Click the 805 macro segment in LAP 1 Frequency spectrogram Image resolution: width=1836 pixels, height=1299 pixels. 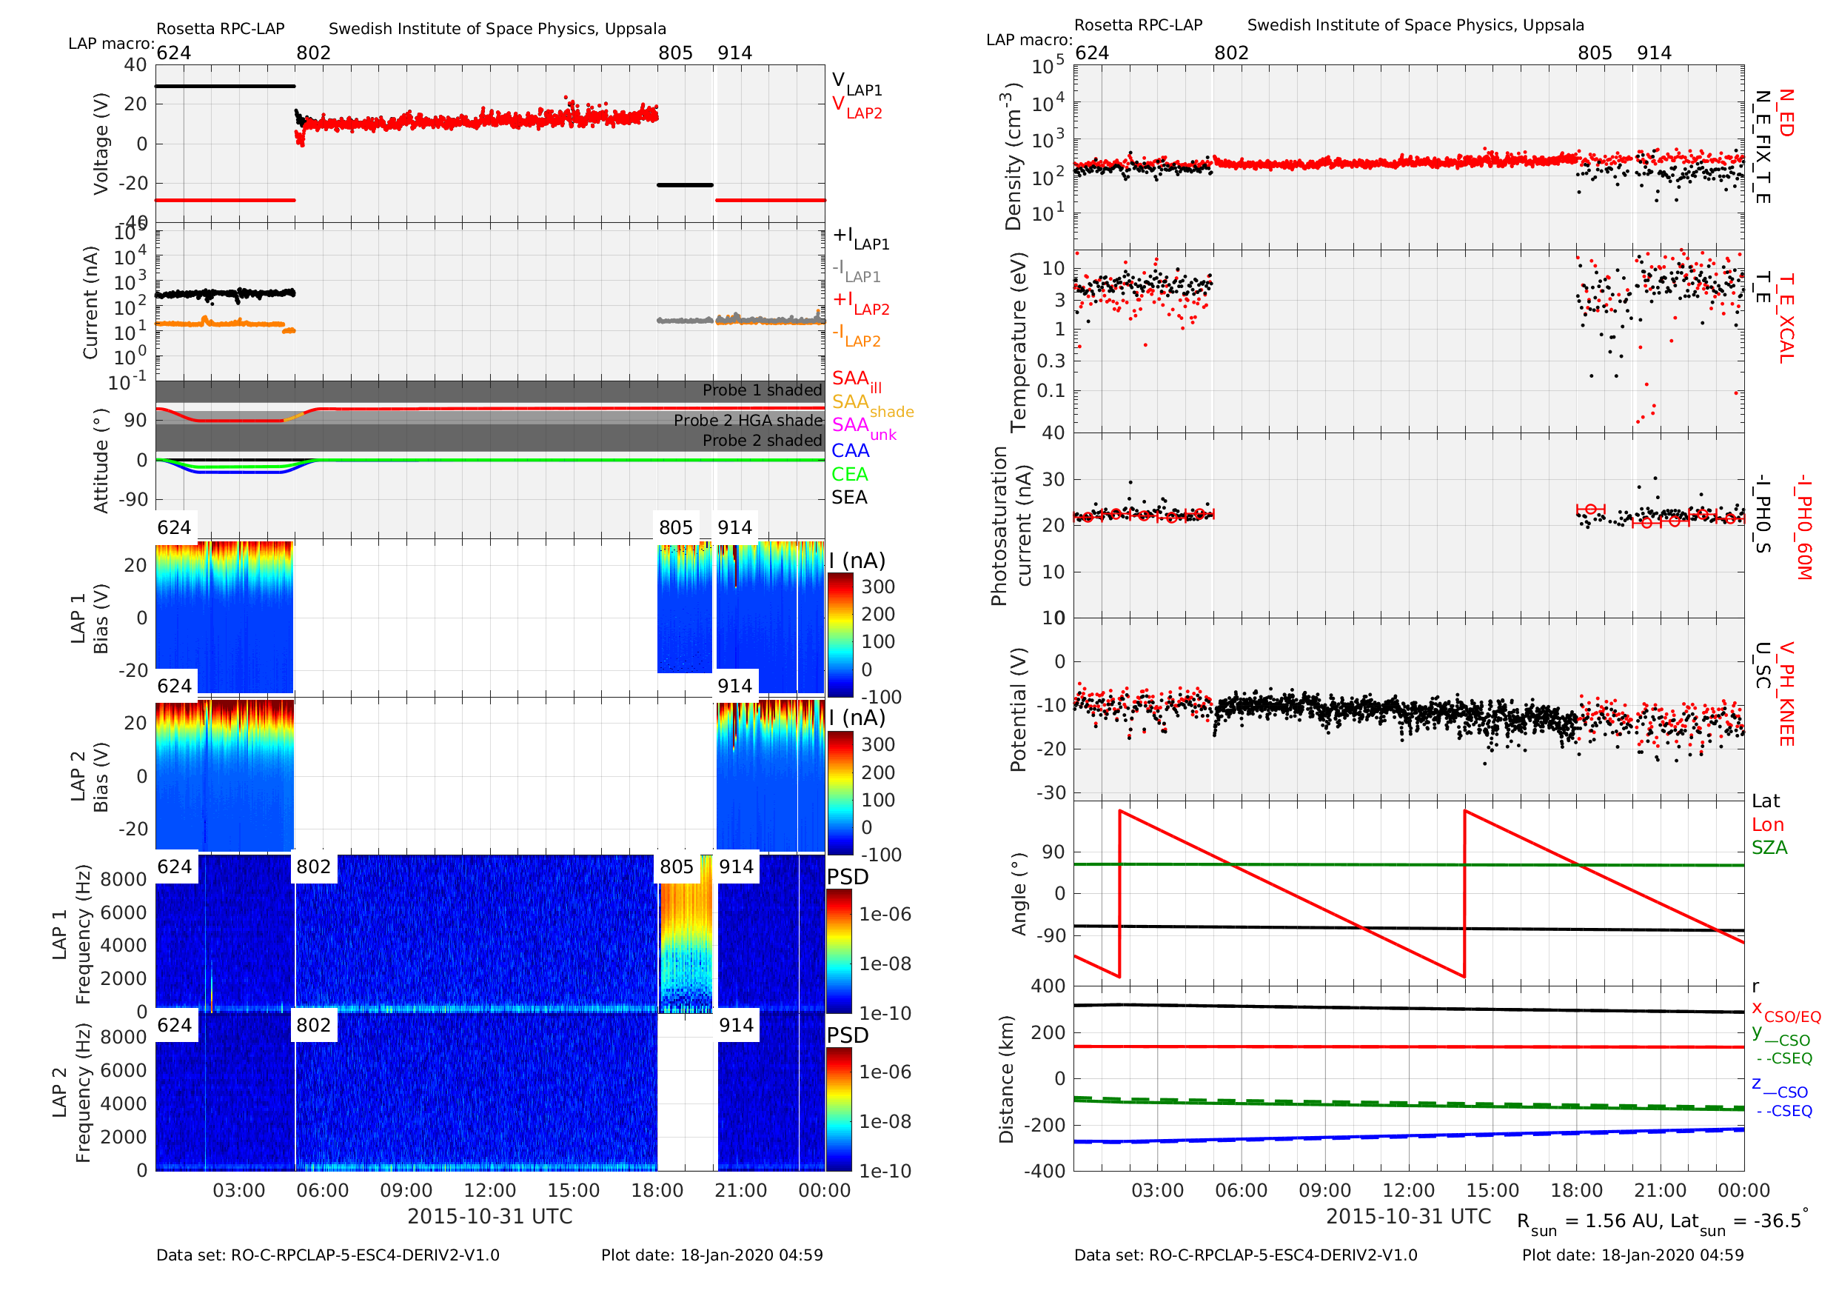(686, 934)
